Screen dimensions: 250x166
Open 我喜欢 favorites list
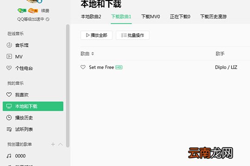tap(18, 95)
